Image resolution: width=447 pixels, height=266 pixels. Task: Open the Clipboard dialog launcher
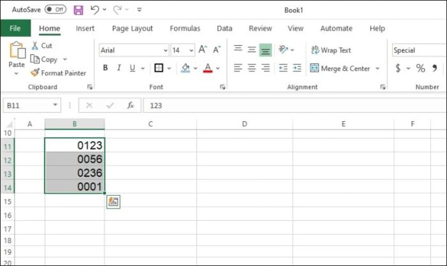pyautogui.click(x=90, y=87)
